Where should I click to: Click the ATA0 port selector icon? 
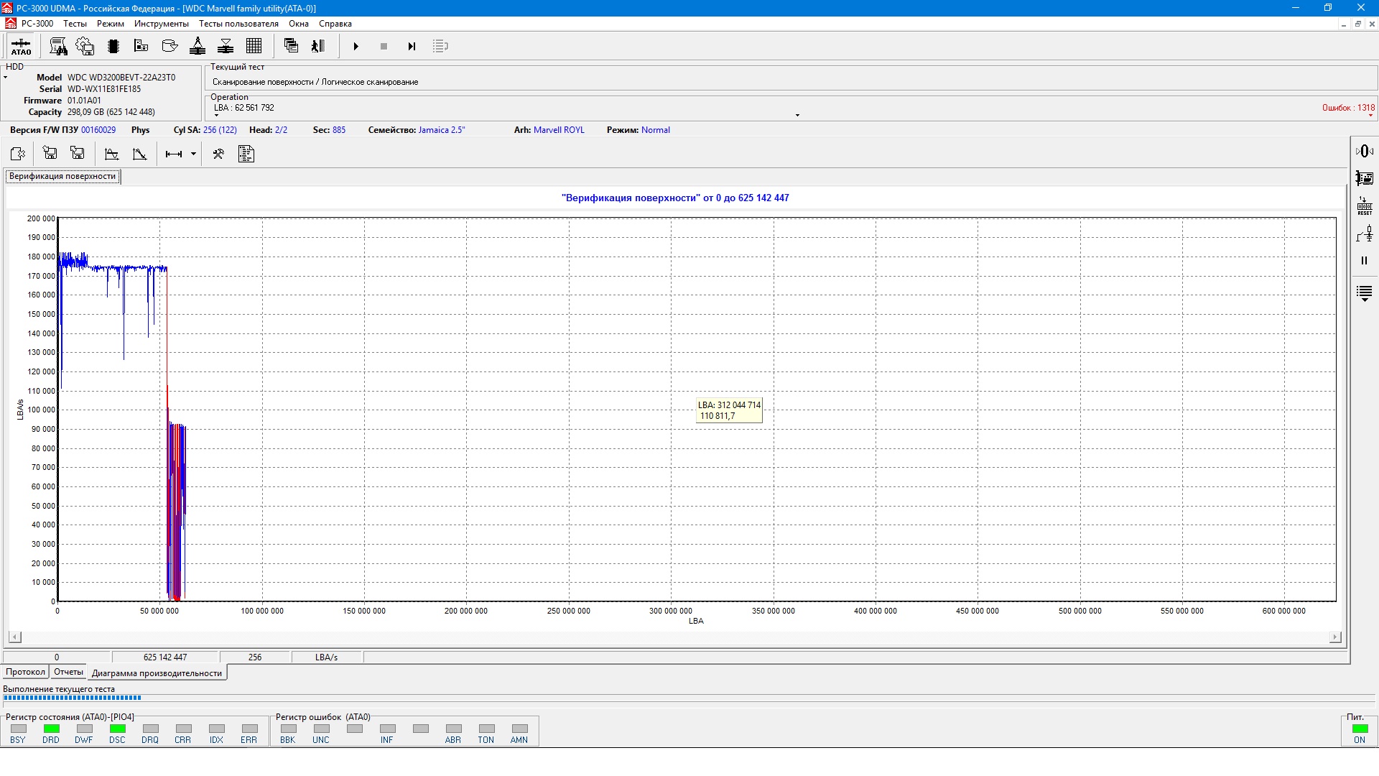(21, 47)
